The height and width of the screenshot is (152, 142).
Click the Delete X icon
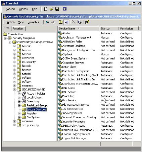74,22
